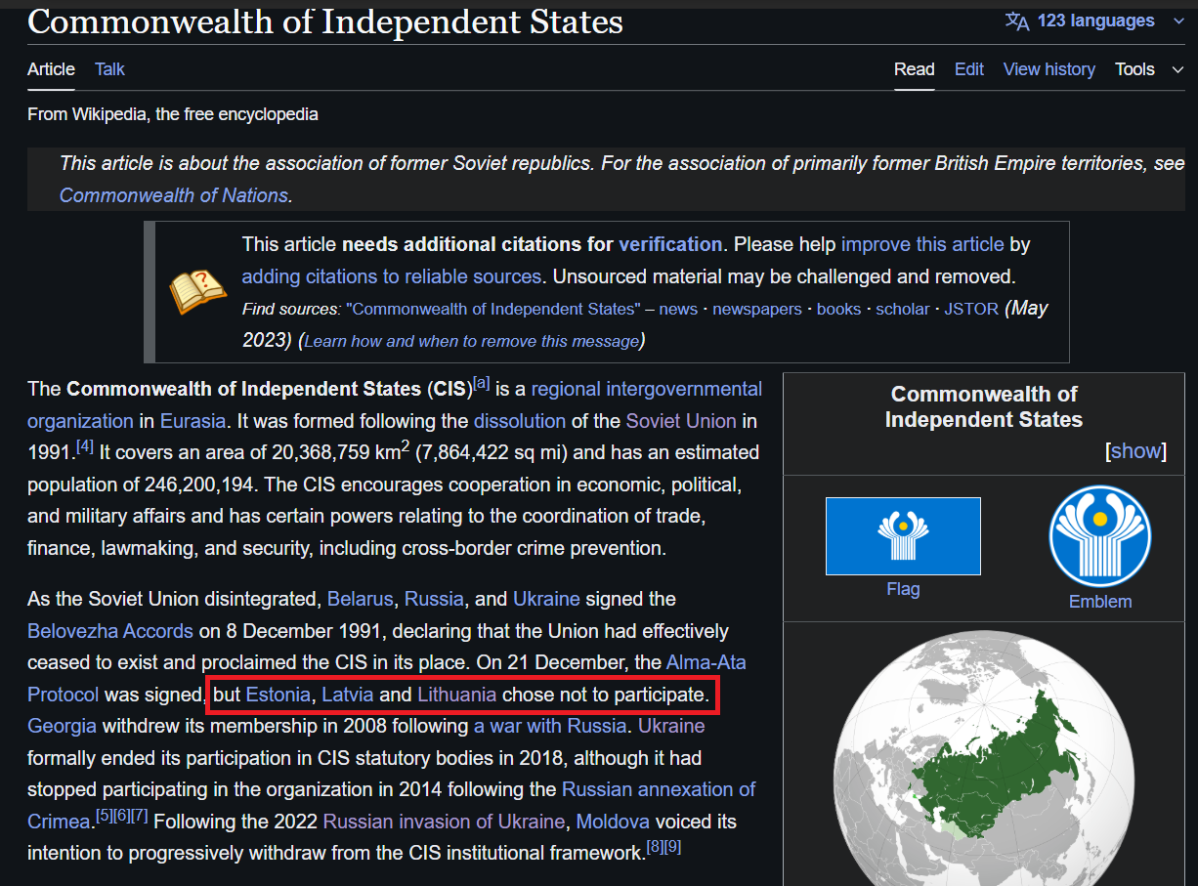The image size is (1198, 886).
Task: Click the citation [5] superscript
Action: point(104,816)
